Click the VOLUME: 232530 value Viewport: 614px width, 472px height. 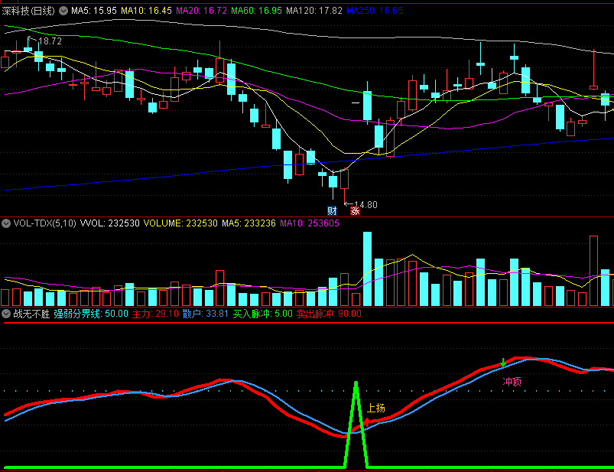[x=180, y=223]
